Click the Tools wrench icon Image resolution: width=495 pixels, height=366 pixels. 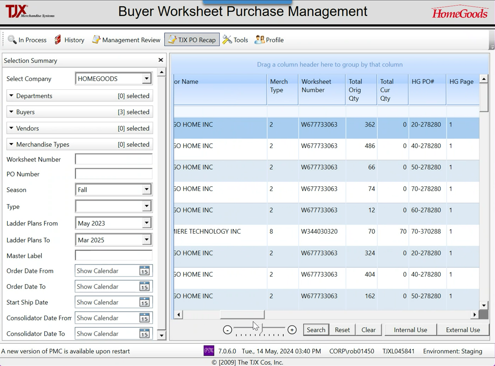(227, 40)
